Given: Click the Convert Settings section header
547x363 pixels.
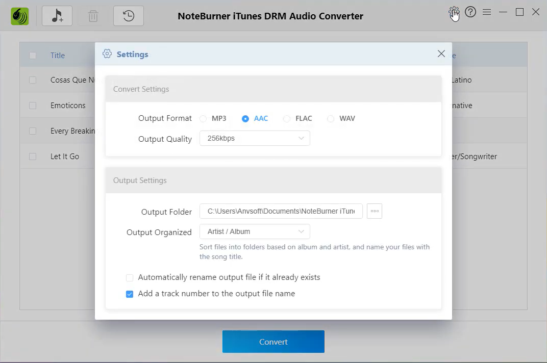Looking at the screenshot, I should coord(141,89).
